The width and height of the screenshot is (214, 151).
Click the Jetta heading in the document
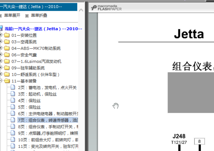point(189,34)
